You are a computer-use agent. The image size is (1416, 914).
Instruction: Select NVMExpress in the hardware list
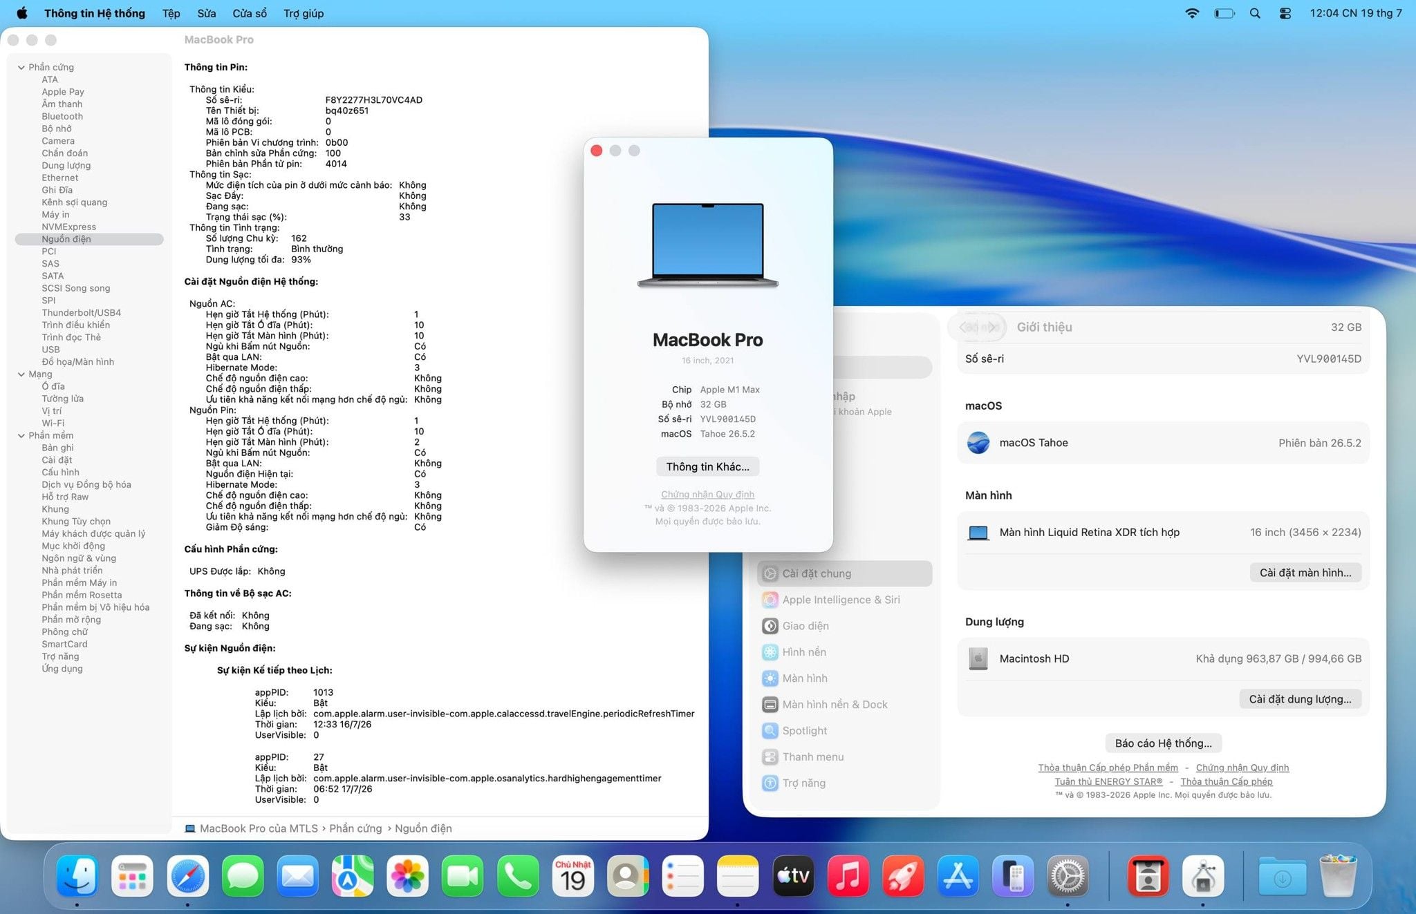[68, 227]
